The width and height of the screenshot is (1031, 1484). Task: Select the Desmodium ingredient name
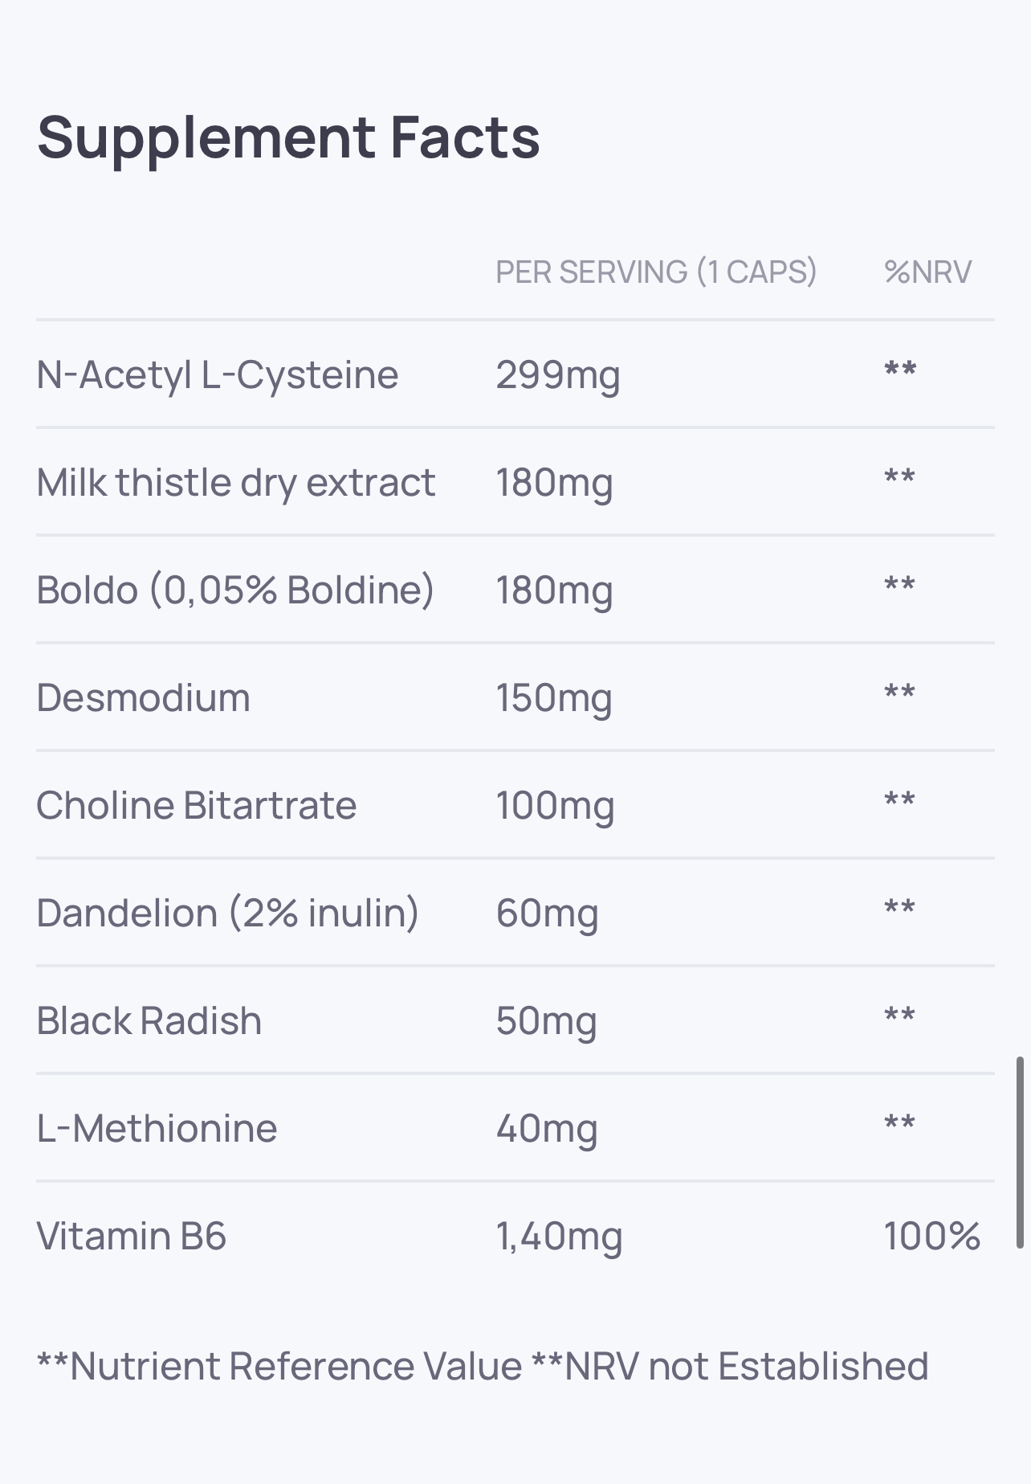coord(144,698)
